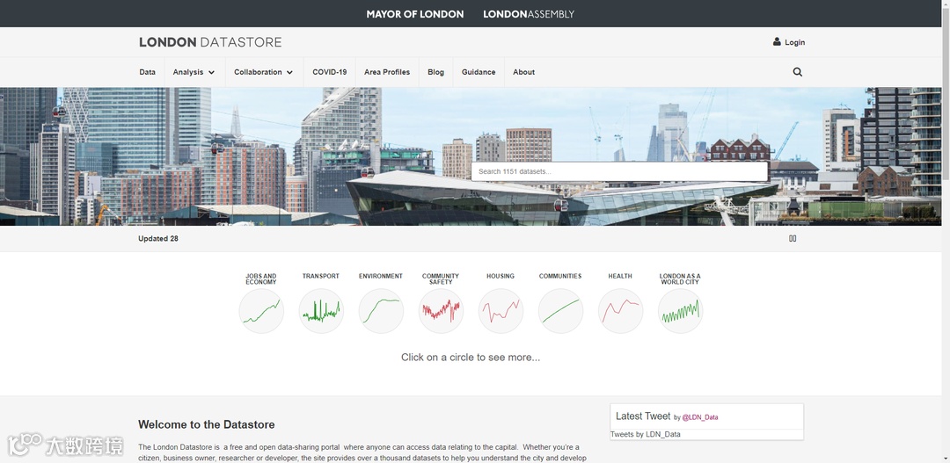Open London as a World City circle

(x=680, y=311)
